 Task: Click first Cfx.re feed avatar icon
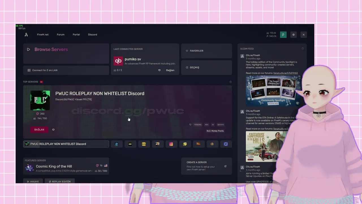tap(242, 56)
